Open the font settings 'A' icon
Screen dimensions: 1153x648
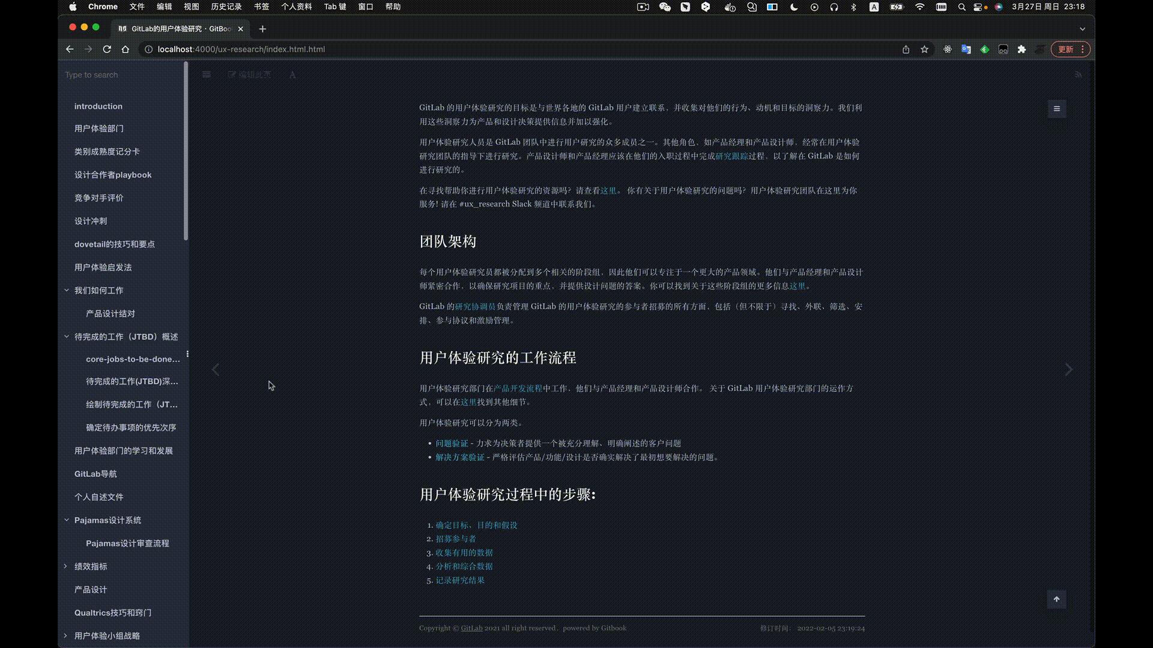pos(292,75)
